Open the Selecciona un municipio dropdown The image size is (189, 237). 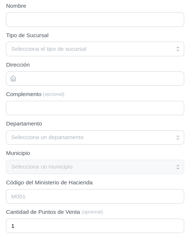pyautogui.click(x=95, y=167)
